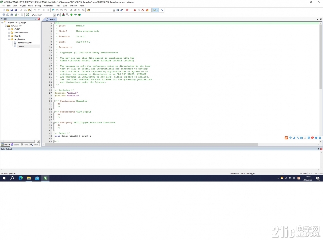Open Configuration with the wrench icon
This screenshot has height=240, width=323.
point(162,10)
